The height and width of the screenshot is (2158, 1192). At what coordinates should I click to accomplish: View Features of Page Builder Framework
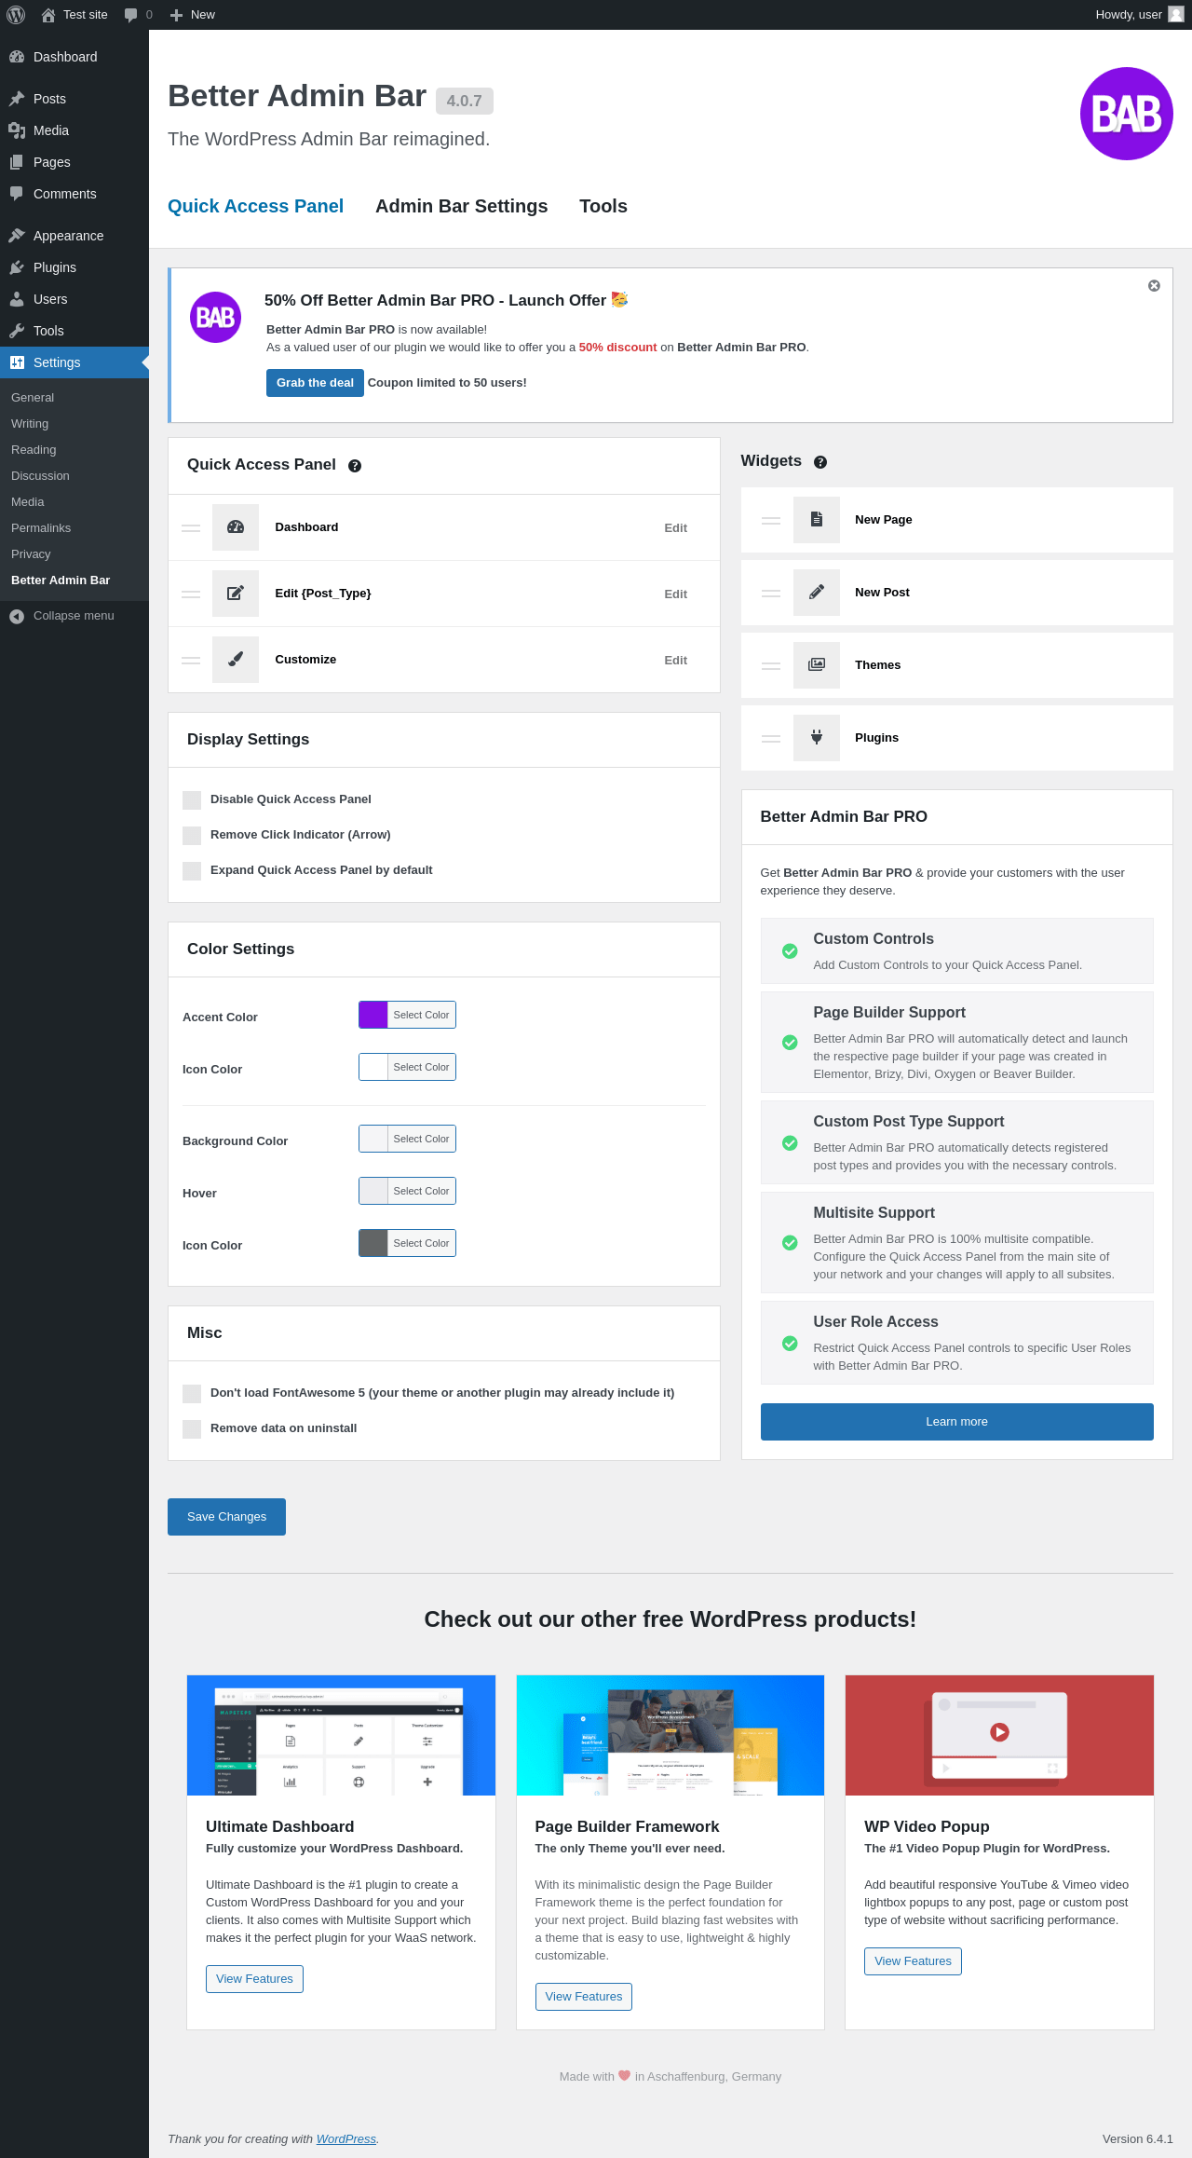click(x=584, y=1997)
